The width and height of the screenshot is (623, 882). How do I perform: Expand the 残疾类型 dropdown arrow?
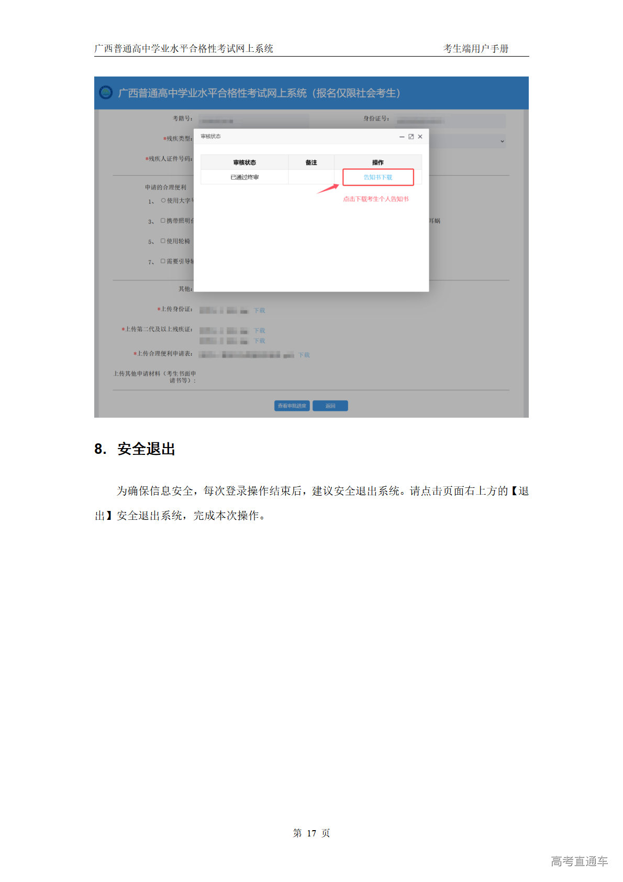tap(502, 141)
